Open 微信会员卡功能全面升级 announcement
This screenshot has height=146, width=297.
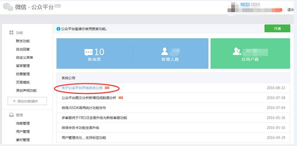(80, 128)
